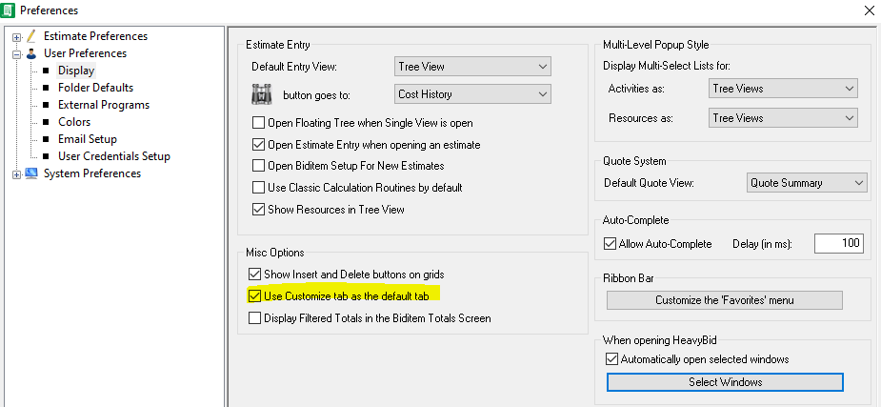This screenshot has width=881, height=407.
Task: Click the Delay (in ms) input field
Action: (838, 243)
